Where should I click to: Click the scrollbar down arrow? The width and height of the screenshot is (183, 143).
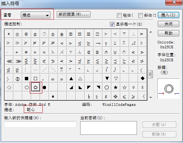[x=151, y=97]
